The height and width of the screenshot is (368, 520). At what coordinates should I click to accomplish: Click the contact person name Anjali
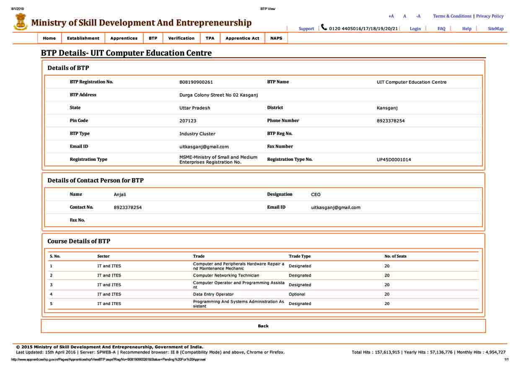[120, 194]
